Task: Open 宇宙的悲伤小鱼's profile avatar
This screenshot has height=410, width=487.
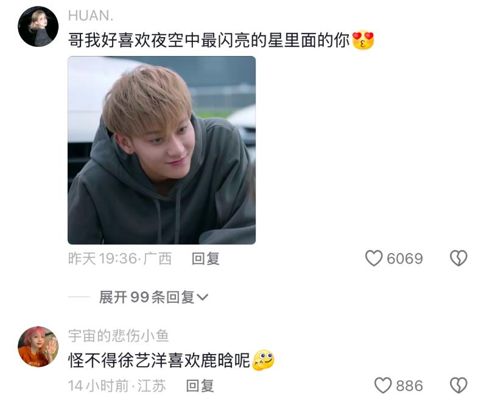Action: (38, 347)
